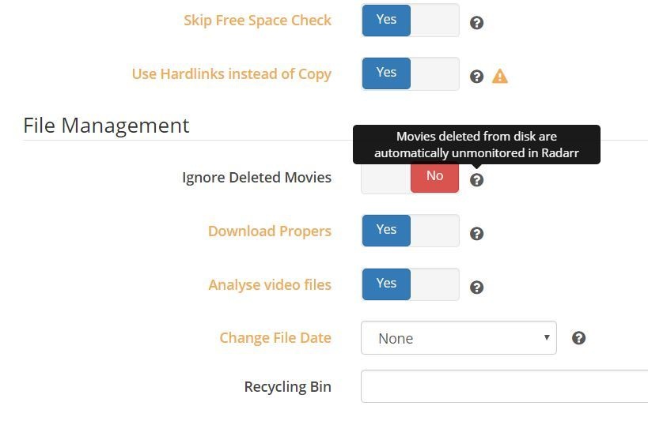Click the Analyse video files label
The height and width of the screenshot is (421, 648).
click(x=269, y=285)
